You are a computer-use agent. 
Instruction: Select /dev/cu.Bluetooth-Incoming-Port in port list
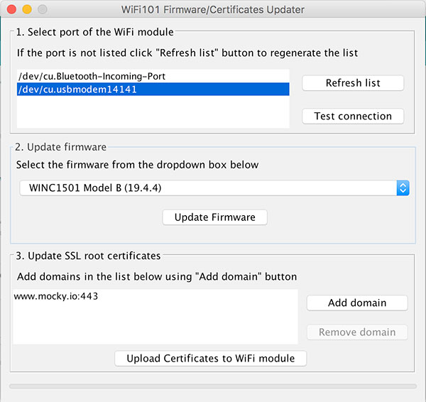coord(95,75)
